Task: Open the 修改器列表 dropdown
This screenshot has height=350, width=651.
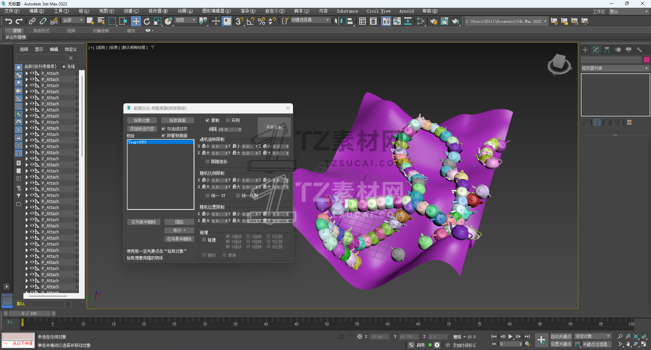Action: click(615, 68)
